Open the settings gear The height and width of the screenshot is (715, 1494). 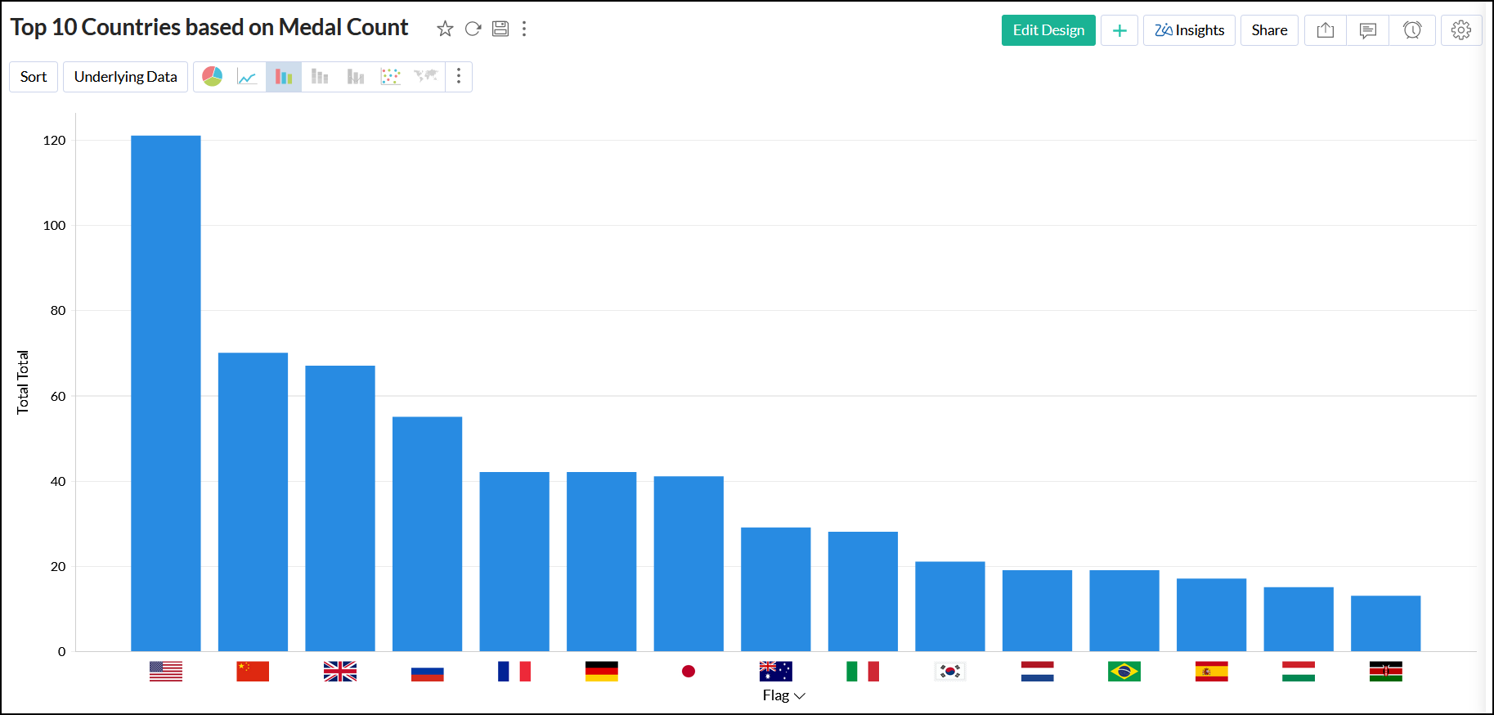click(1461, 30)
